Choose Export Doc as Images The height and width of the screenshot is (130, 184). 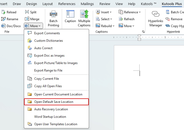[49, 56]
